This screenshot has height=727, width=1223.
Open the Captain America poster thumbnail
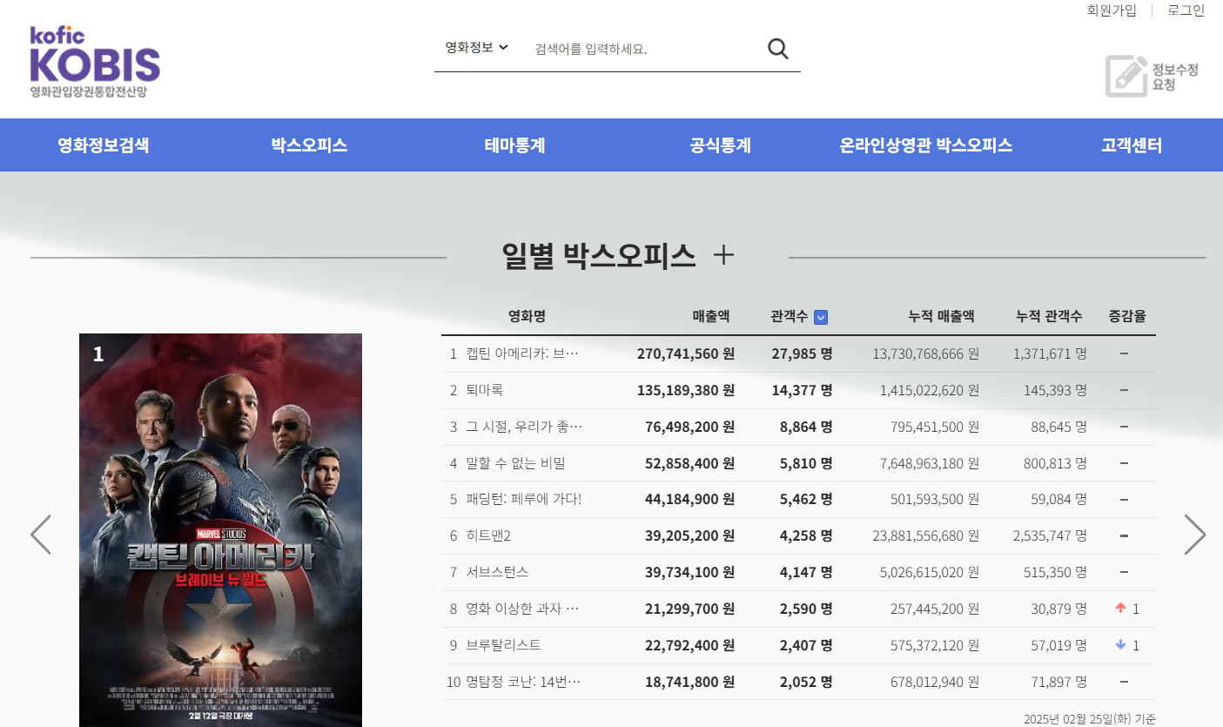220,530
